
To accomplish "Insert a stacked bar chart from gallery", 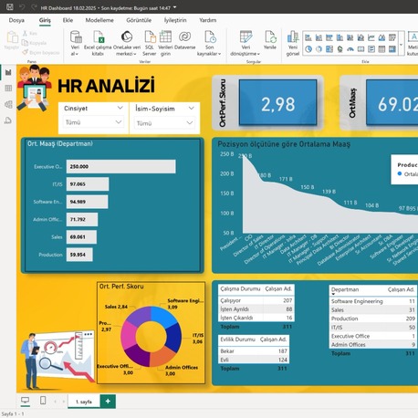I will click(x=308, y=37).
